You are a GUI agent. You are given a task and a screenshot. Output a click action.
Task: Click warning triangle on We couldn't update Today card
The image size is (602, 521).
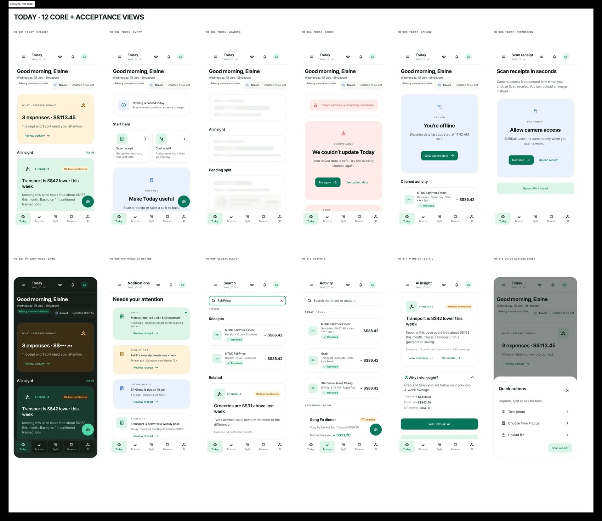(343, 134)
